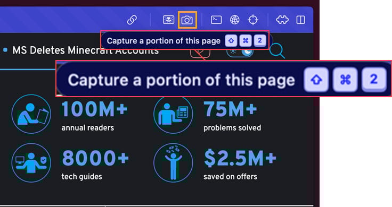
Task: Click the globe icon in toolbar
Action: pos(234,20)
